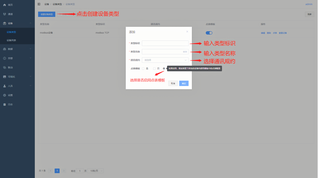Viewport: 318px width, 178px height.
Task: Open the 点表 link for modbus设备
Action: tap(275, 33)
